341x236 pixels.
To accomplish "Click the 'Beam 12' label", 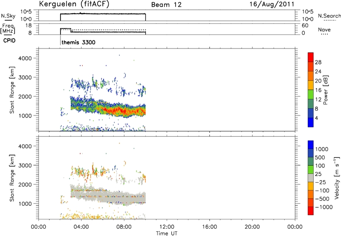I will 166,5.
